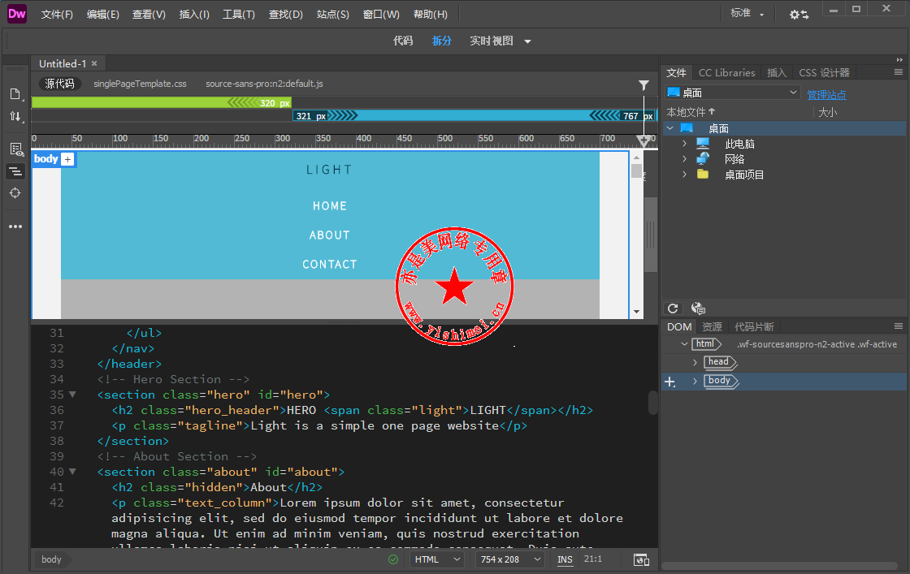Collapse panels using the double-arrow icon

tap(899, 60)
